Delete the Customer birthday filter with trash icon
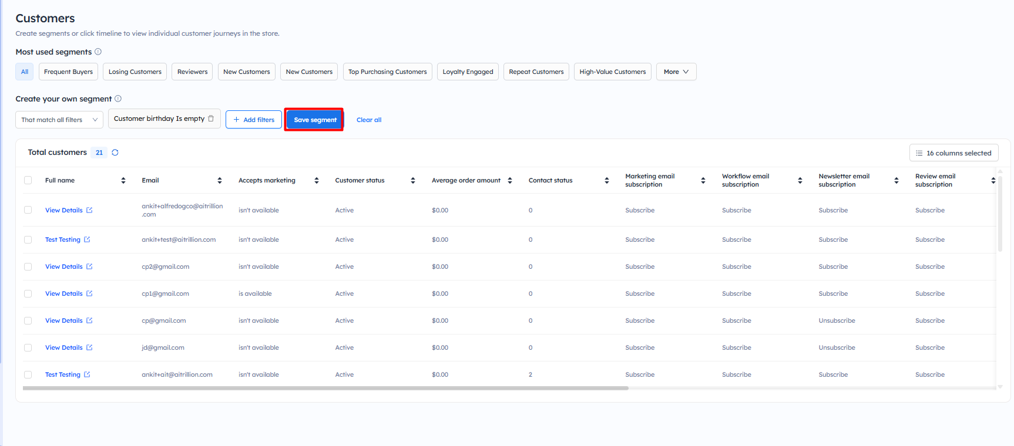Screen dimensions: 1014x446 211,119
